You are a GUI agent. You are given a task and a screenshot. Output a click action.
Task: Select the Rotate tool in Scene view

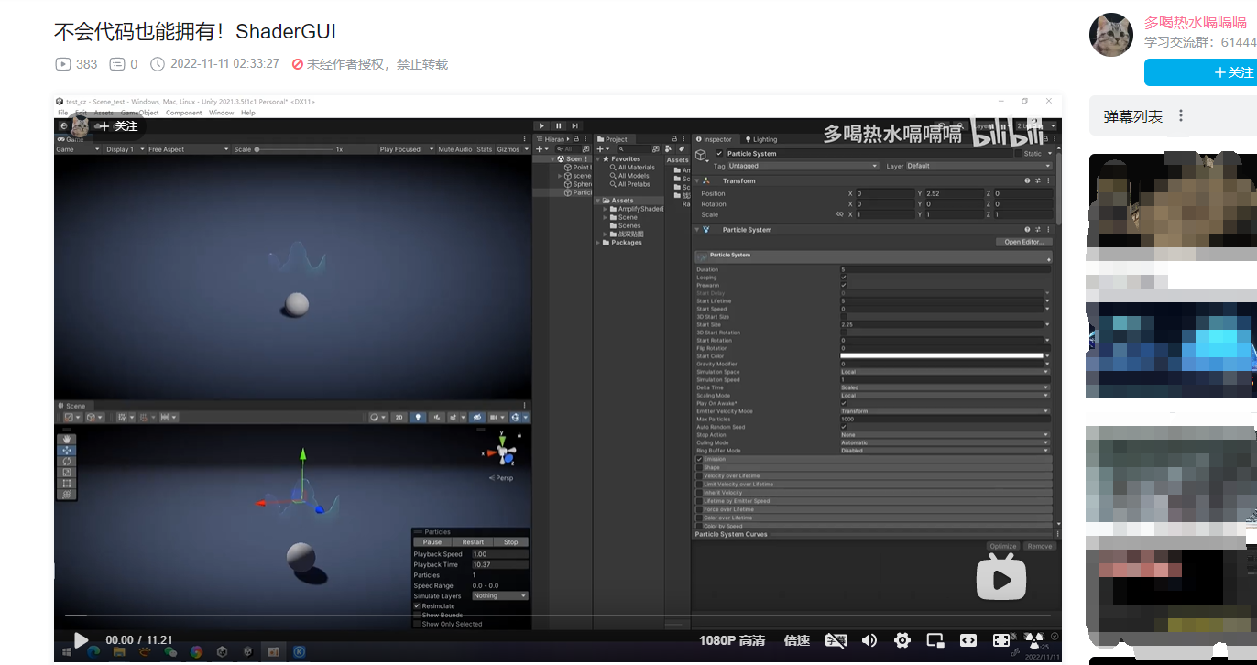(66, 460)
